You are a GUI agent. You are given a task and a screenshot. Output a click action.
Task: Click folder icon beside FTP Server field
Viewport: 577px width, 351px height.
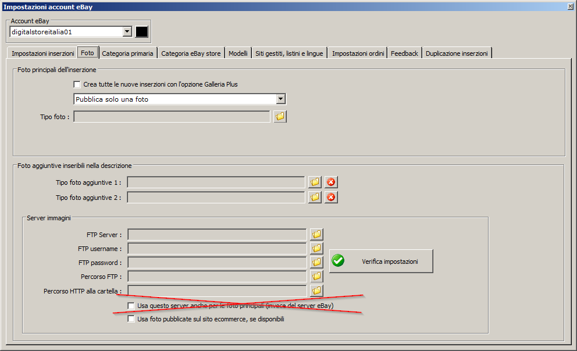316,234
